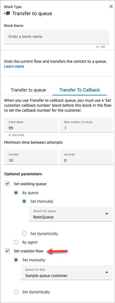This screenshot has width=115, height=303.
Task: Click the Max number of retries field
Action: [x=86, y=125]
